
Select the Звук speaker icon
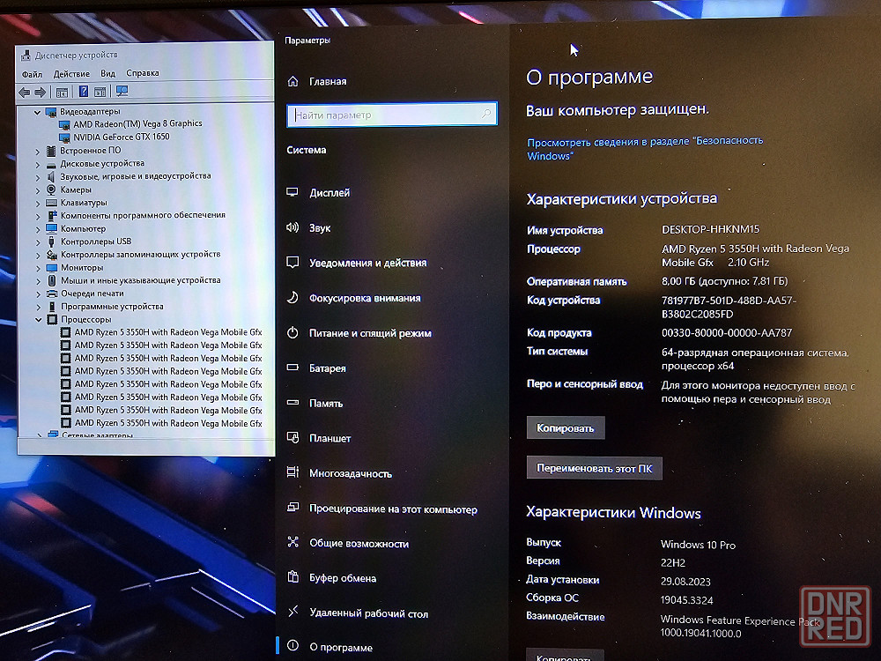292,227
